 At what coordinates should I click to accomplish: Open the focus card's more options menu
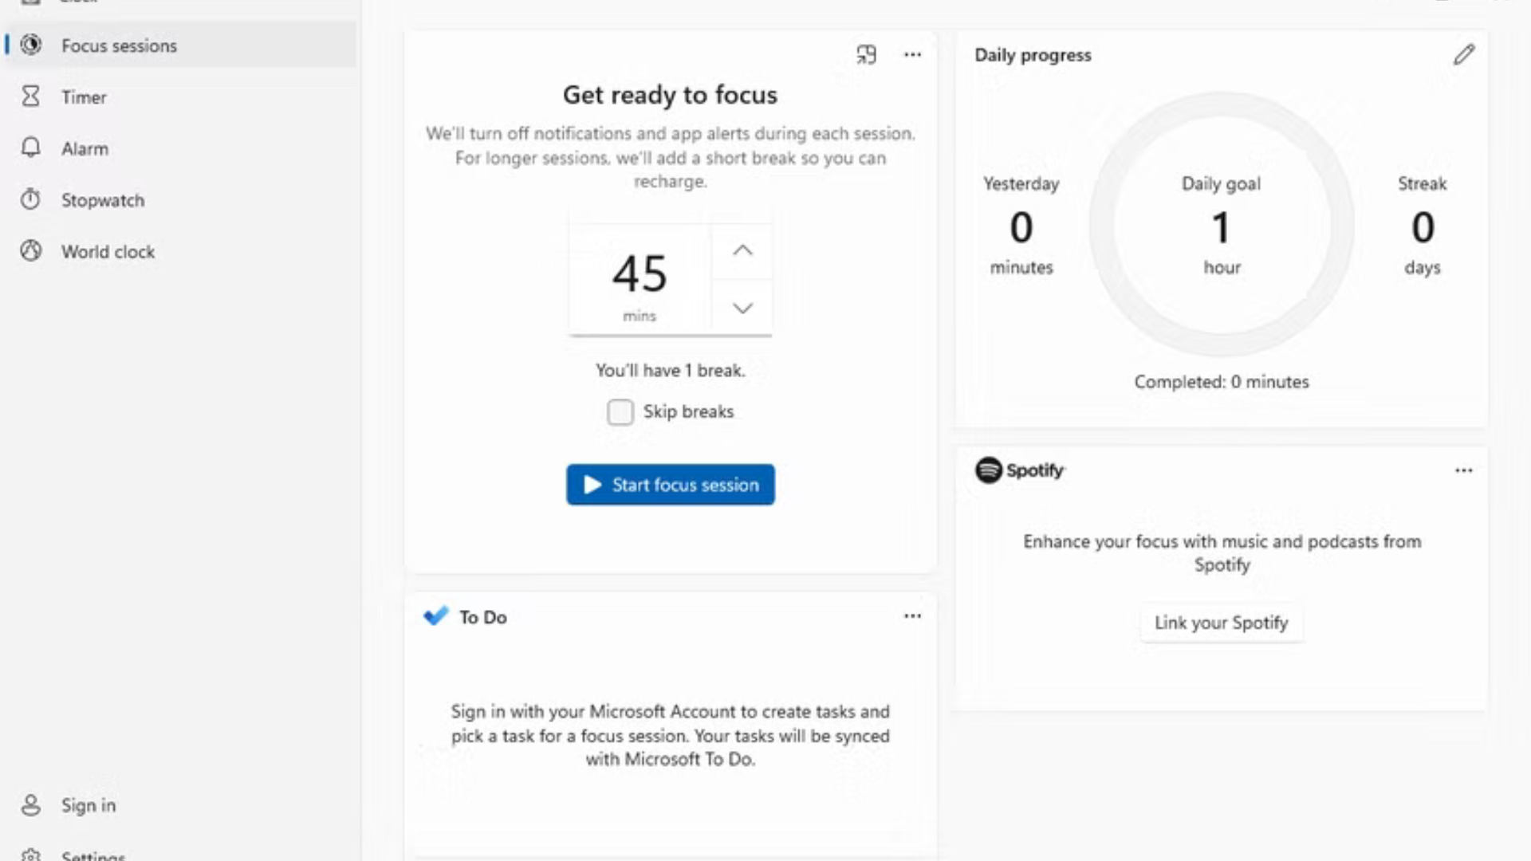[x=912, y=54]
